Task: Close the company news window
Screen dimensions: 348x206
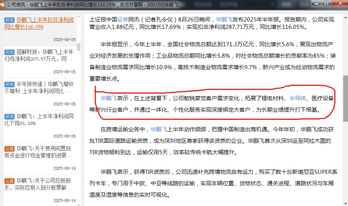Action: [x=340, y=3]
